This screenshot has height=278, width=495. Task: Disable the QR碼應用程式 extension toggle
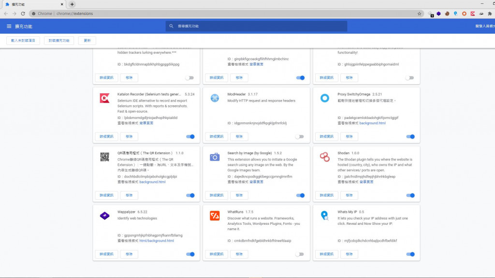[190, 195]
